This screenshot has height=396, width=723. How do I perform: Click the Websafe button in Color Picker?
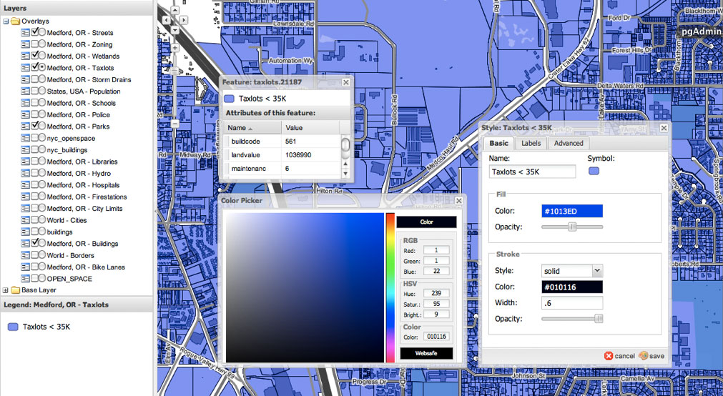[x=426, y=353]
